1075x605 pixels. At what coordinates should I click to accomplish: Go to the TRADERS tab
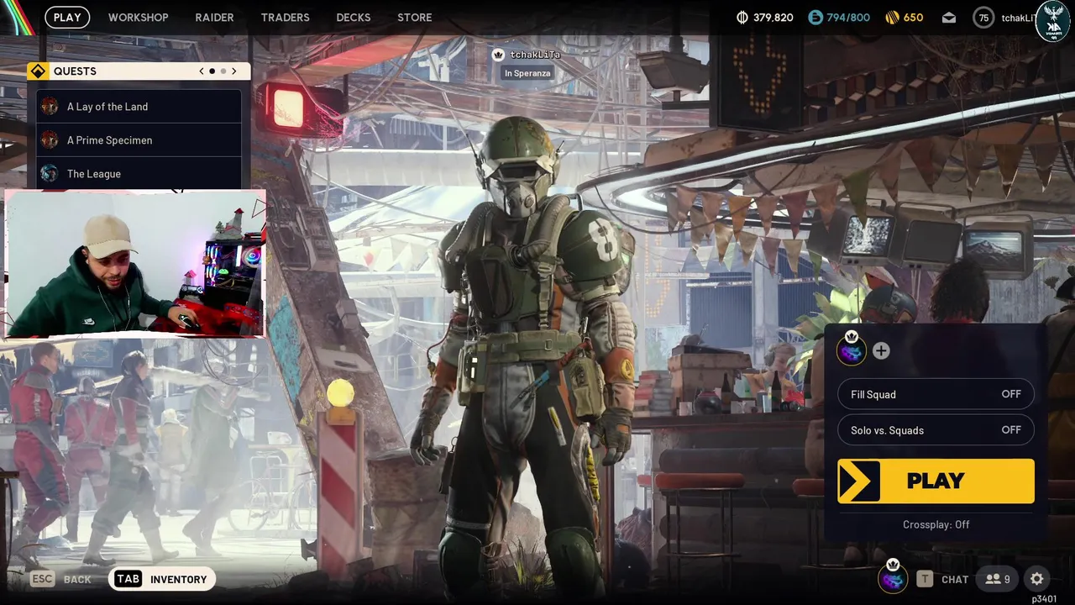(285, 17)
